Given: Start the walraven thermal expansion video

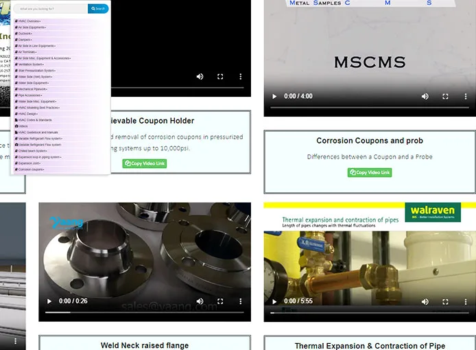Looking at the screenshot, I should [x=275, y=301].
